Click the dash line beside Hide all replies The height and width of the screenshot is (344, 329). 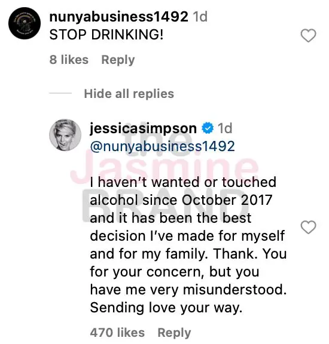click(60, 93)
